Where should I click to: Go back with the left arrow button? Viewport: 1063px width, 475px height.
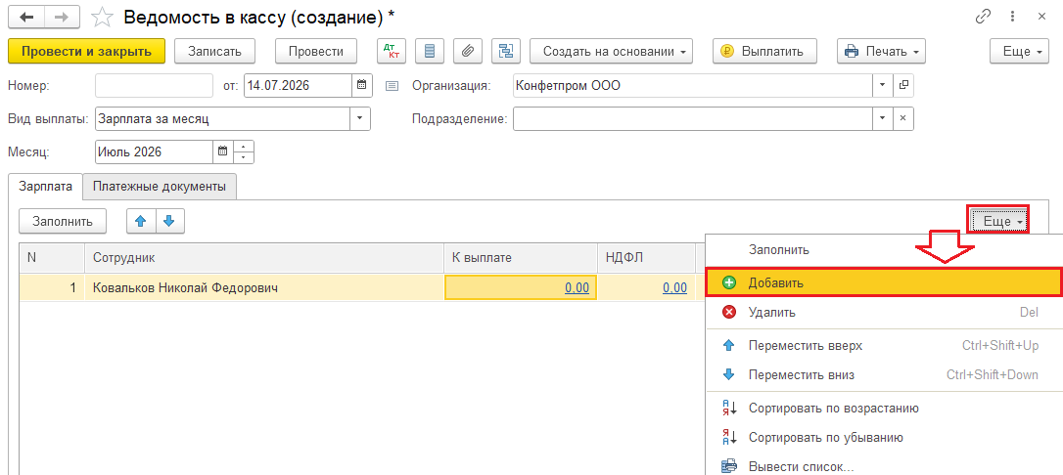pyautogui.click(x=27, y=17)
